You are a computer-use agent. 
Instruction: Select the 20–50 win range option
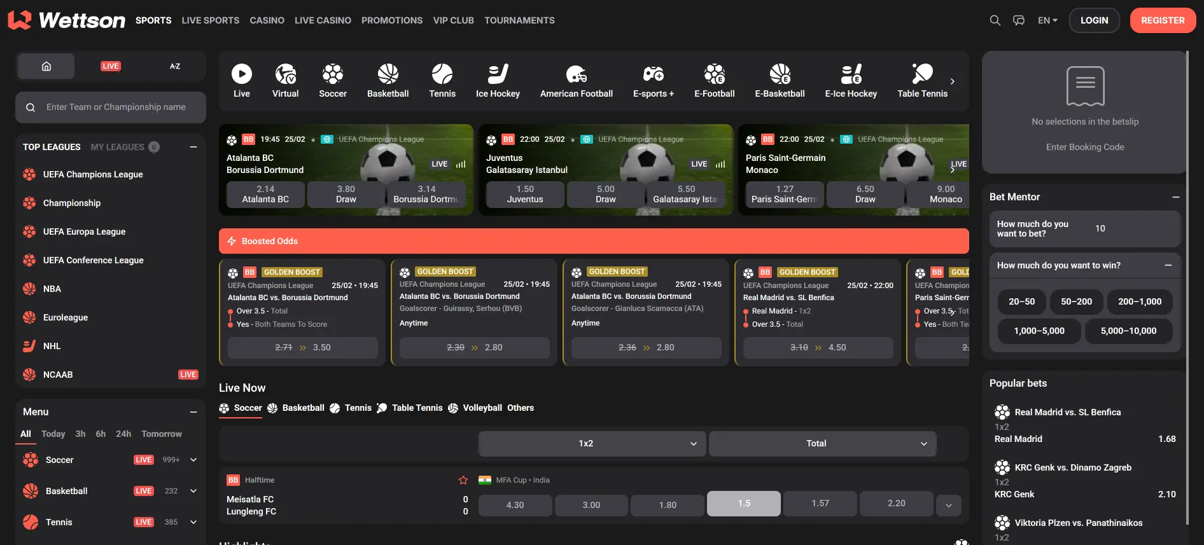(x=1021, y=301)
